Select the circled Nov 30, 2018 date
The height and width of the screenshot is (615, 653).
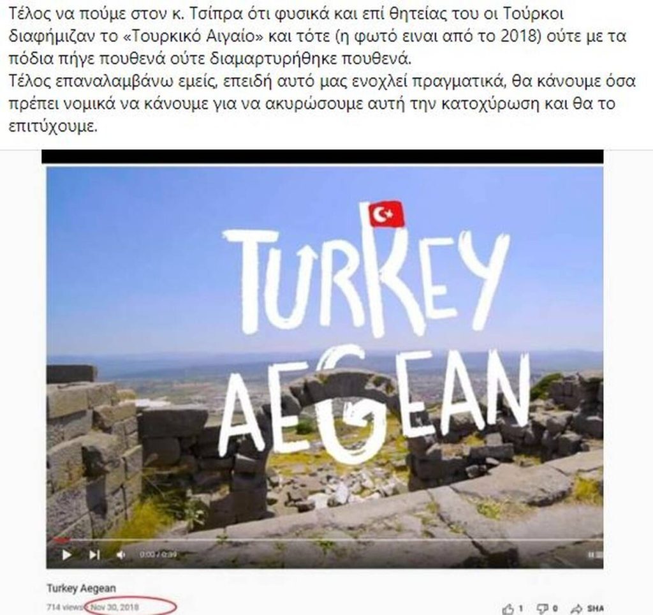(115, 607)
